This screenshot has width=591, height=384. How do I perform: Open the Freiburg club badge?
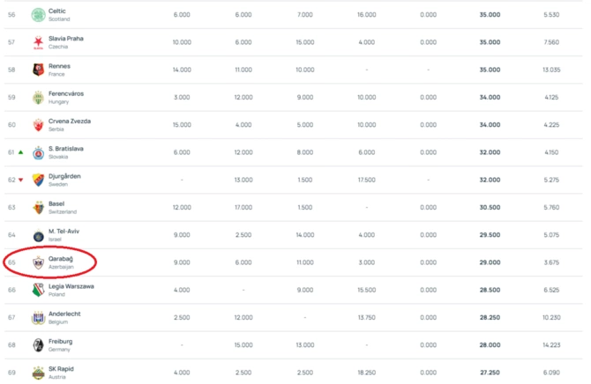click(x=38, y=345)
